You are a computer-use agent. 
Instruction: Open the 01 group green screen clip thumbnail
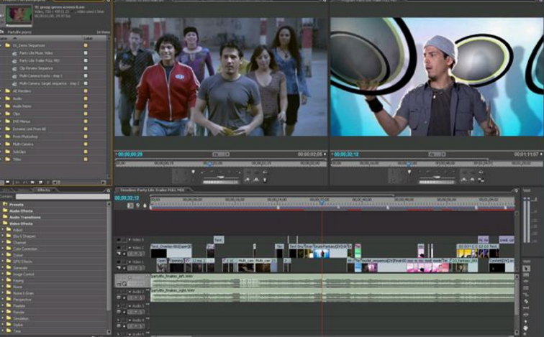click(x=19, y=13)
